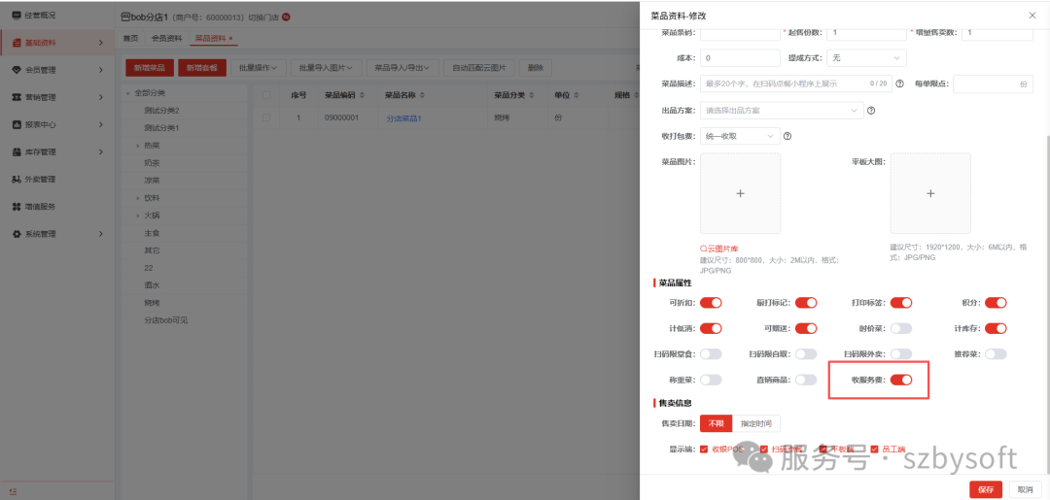Image resolution: width=1050 pixels, height=500 pixels.
Task: Expand the 饮料 category tree node
Action: click(138, 198)
